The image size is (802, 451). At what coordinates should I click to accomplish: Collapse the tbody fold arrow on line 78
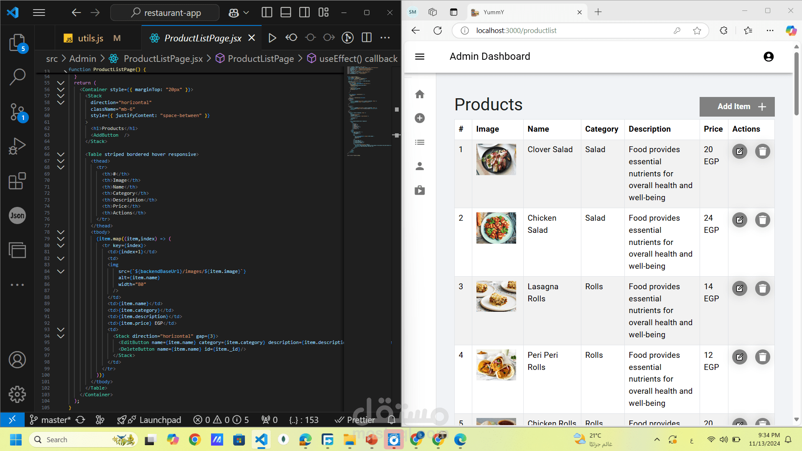click(x=61, y=232)
